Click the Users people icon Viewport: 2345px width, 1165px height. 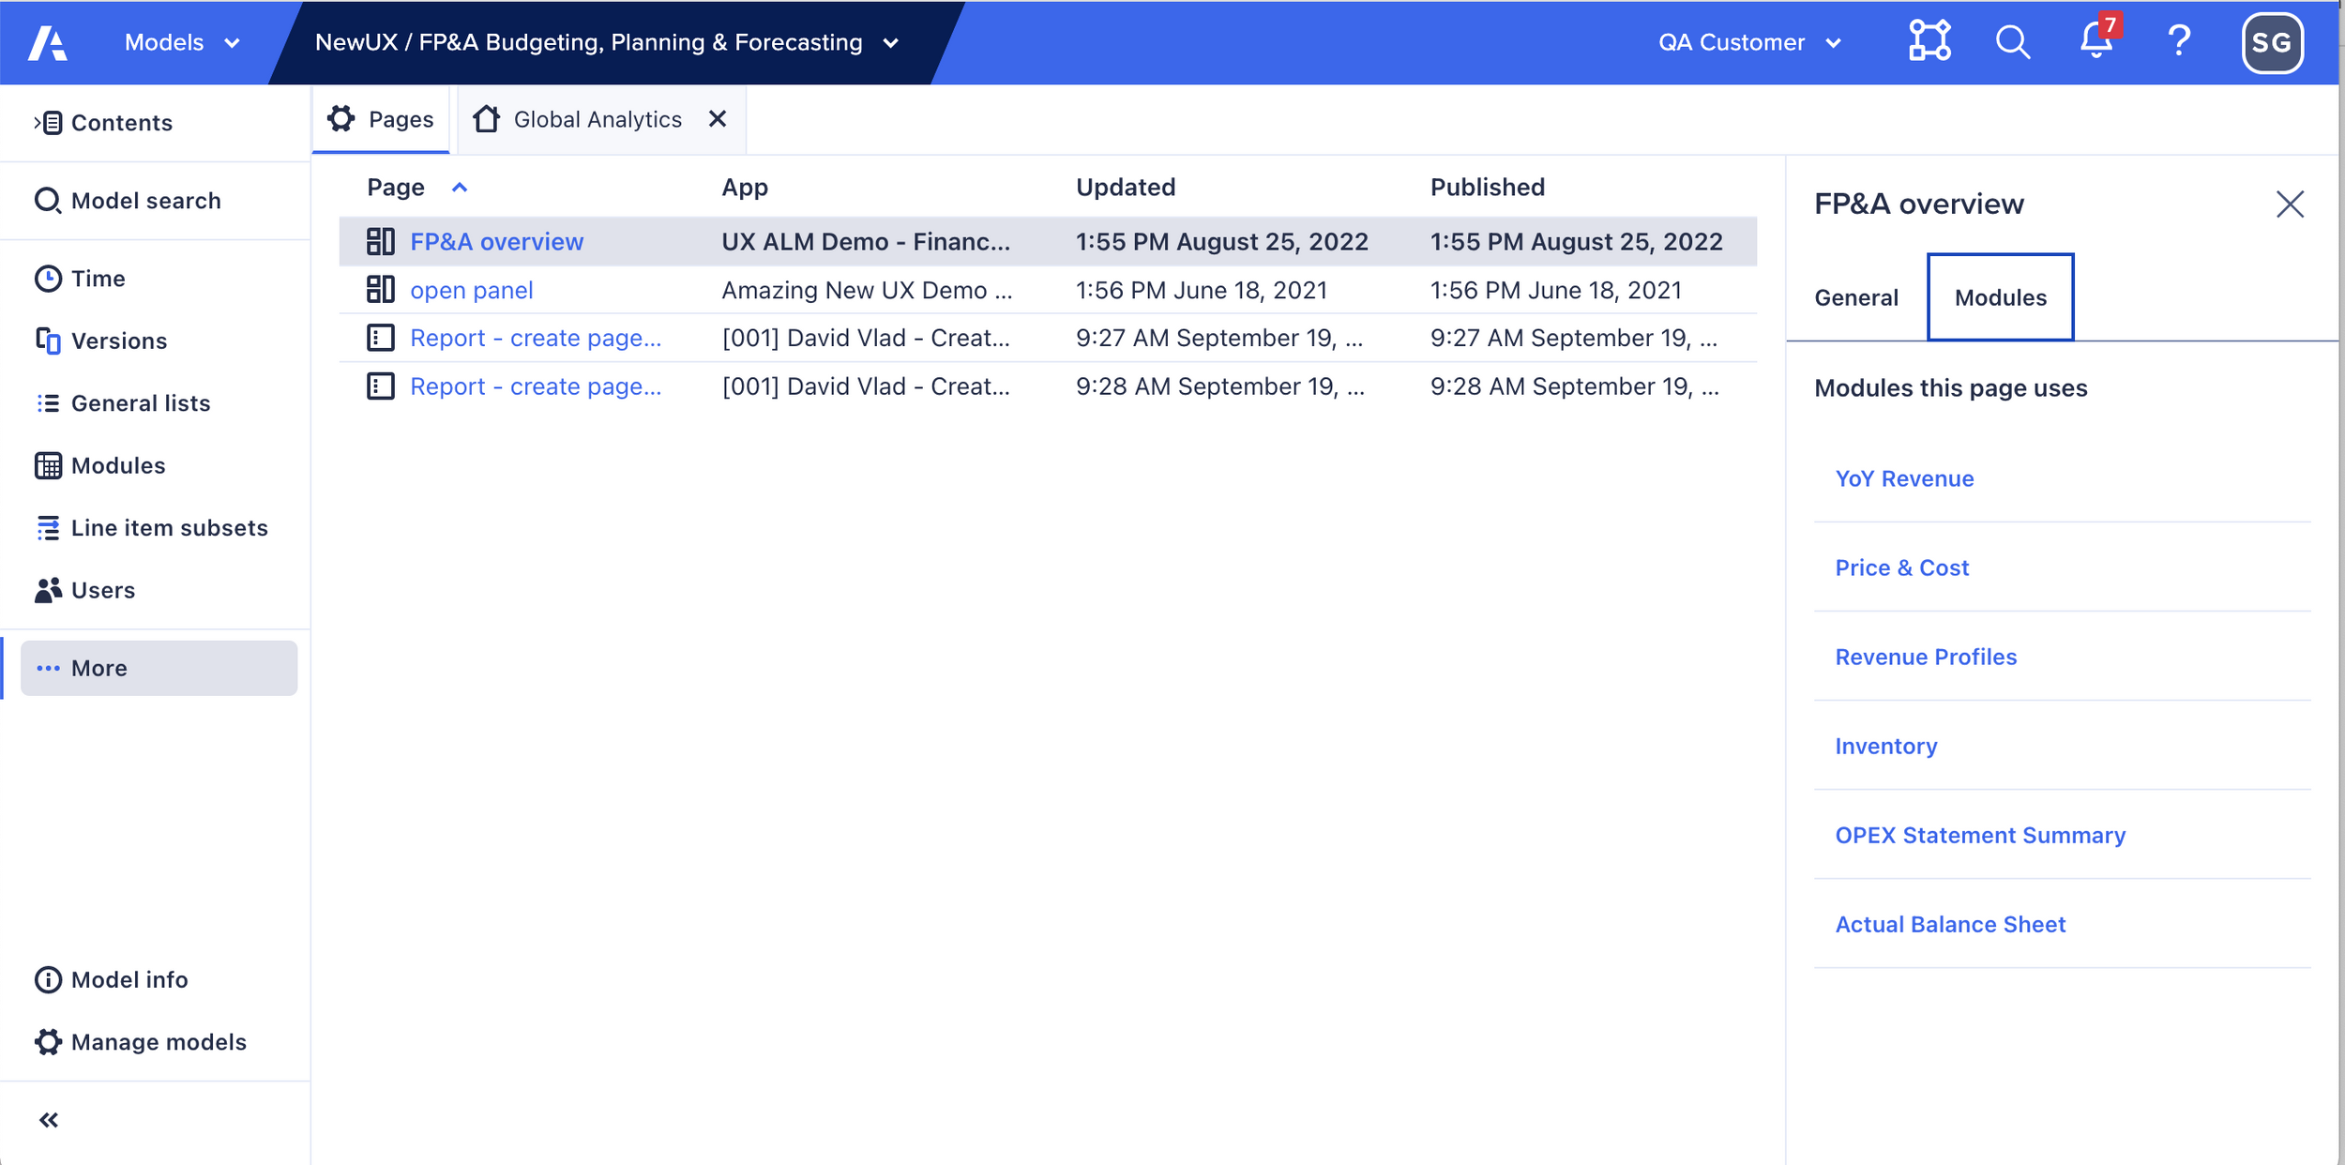(48, 590)
